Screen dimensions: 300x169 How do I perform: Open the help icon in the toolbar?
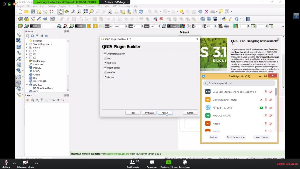(248, 19)
